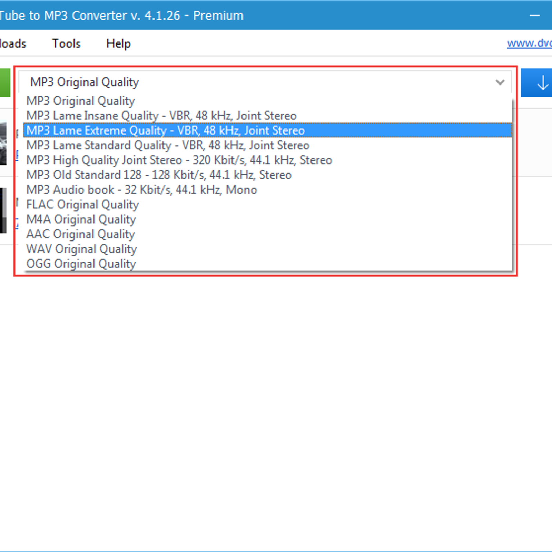The image size is (552, 552).
Task: Minimize the converter window
Action: (535, 16)
